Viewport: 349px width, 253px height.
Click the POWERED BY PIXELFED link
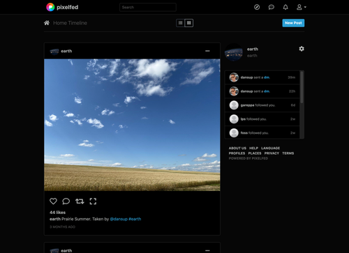pos(248,158)
